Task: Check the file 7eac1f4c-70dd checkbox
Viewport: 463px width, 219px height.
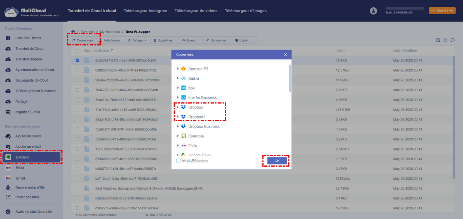Action: click(78, 100)
